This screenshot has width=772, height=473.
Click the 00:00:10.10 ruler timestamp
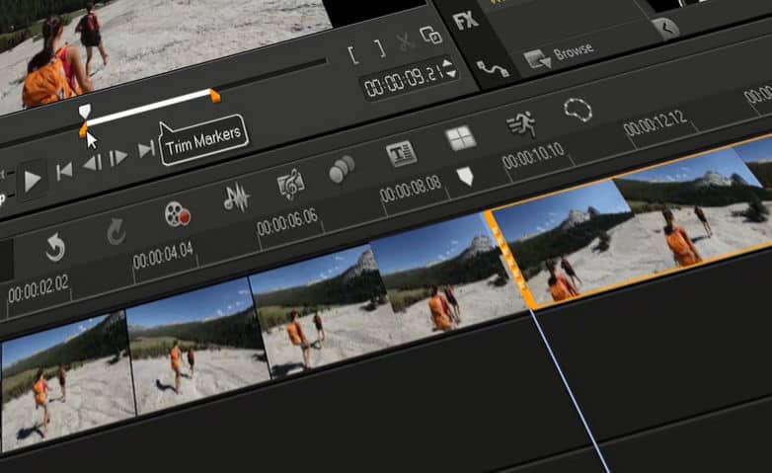(x=533, y=157)
